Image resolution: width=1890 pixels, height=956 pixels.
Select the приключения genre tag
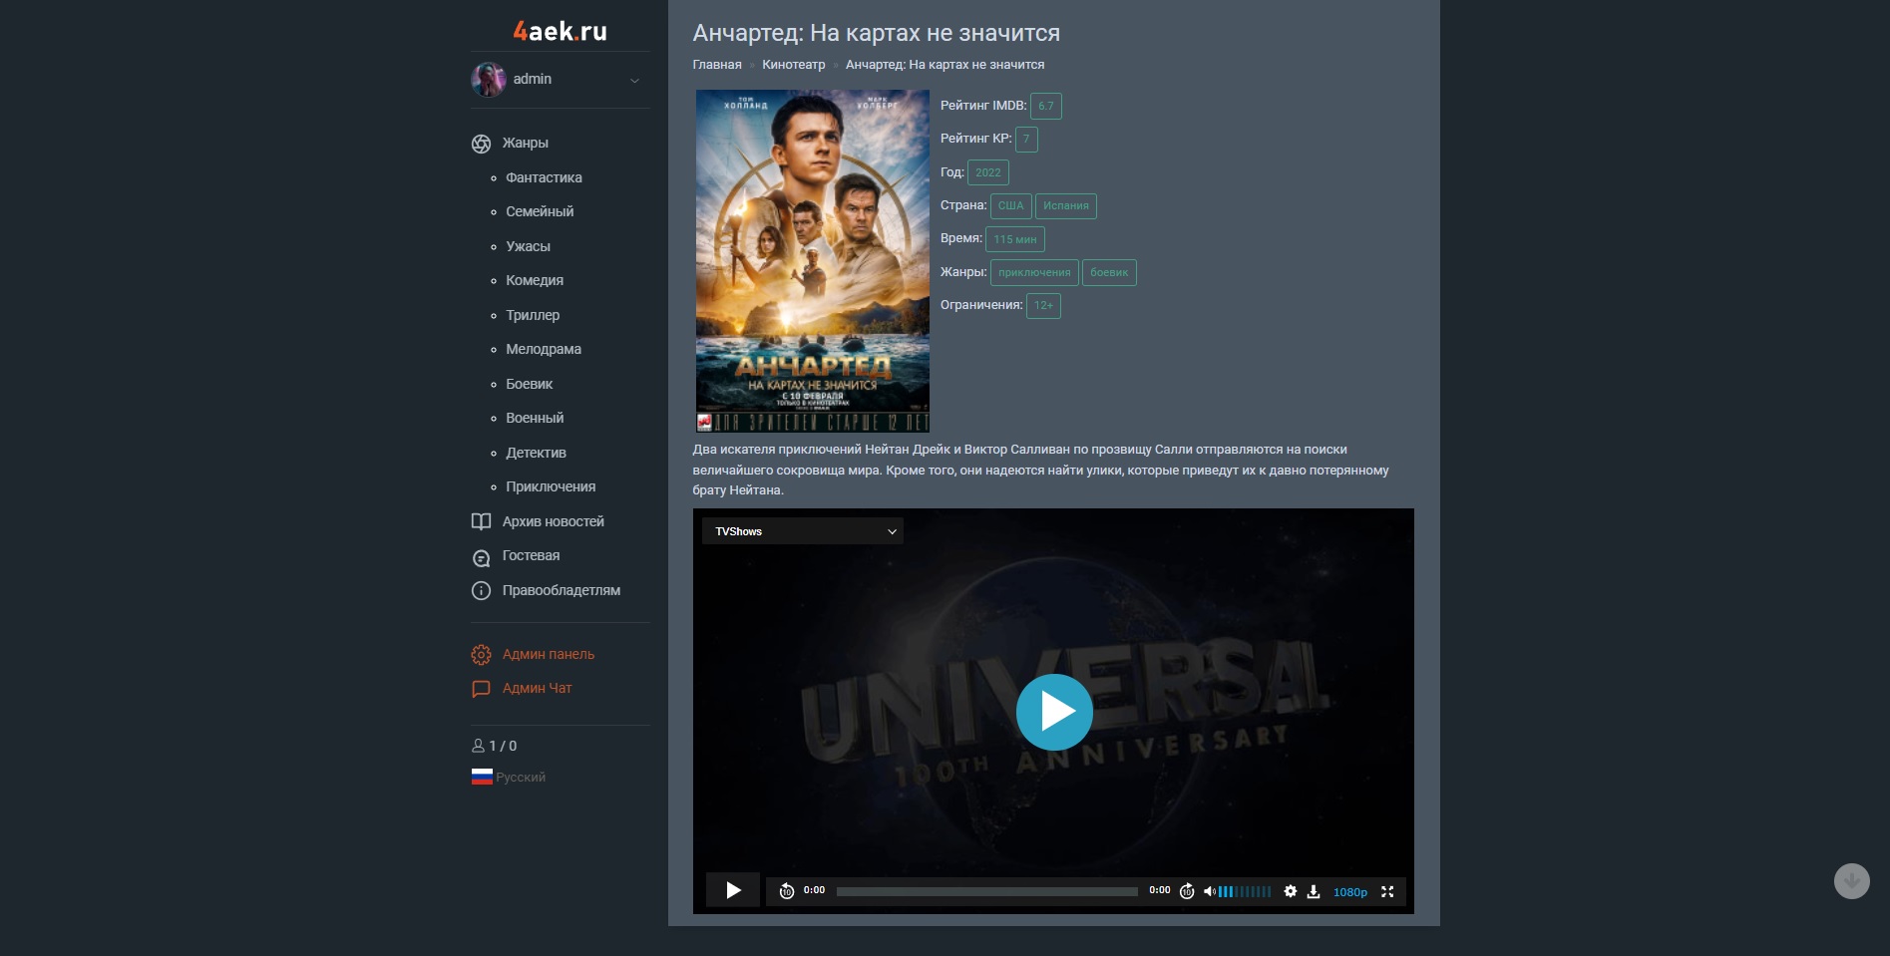click(x=1033, y=272)
